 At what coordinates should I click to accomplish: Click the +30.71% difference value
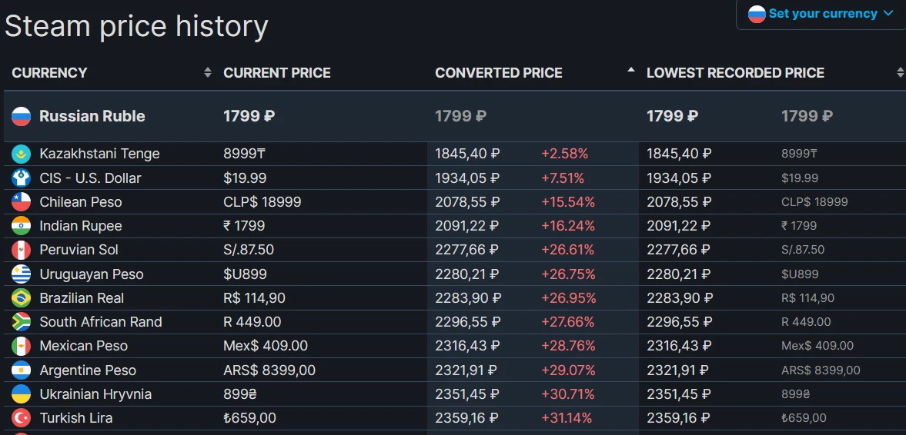[568, 394]
